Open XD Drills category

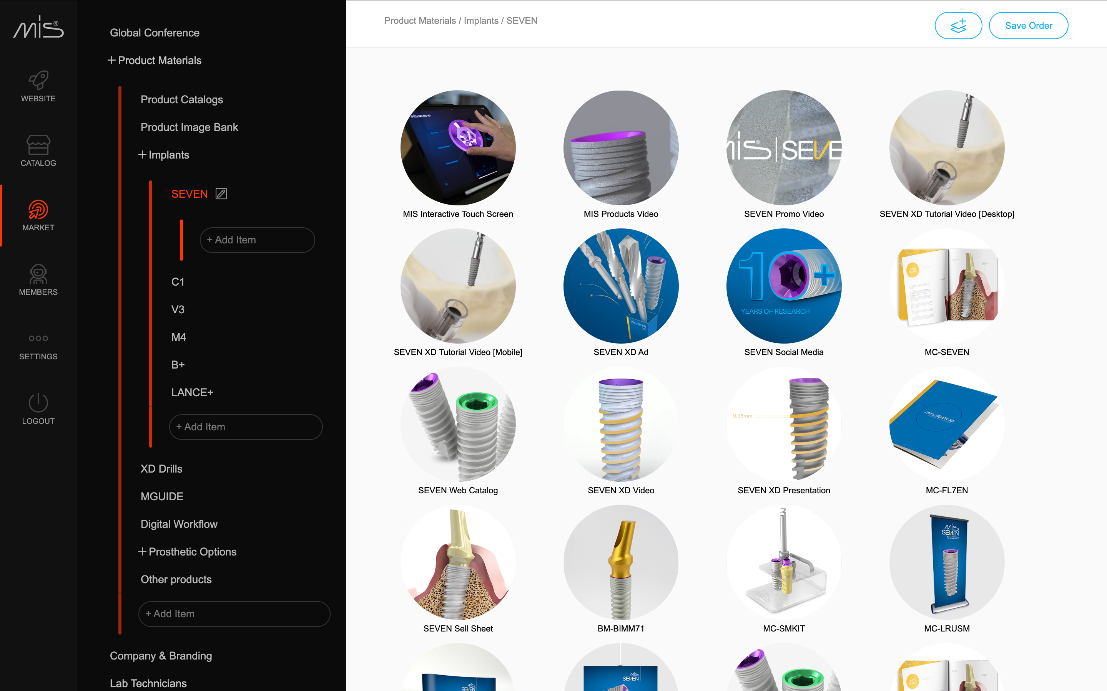pos(161,469)
